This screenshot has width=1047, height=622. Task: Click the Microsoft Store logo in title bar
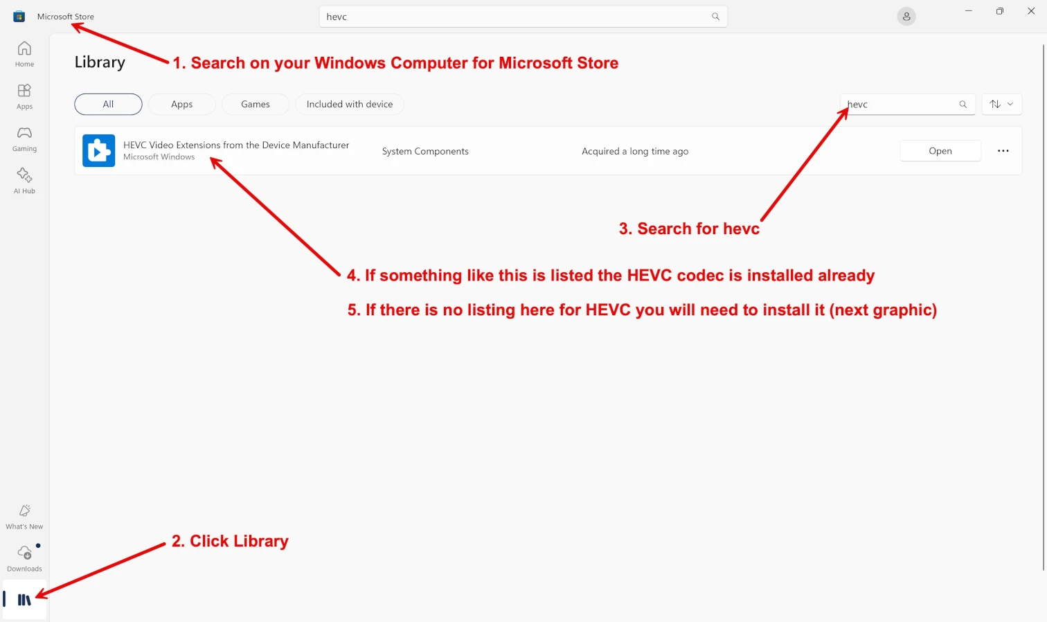tap(19, 17)
